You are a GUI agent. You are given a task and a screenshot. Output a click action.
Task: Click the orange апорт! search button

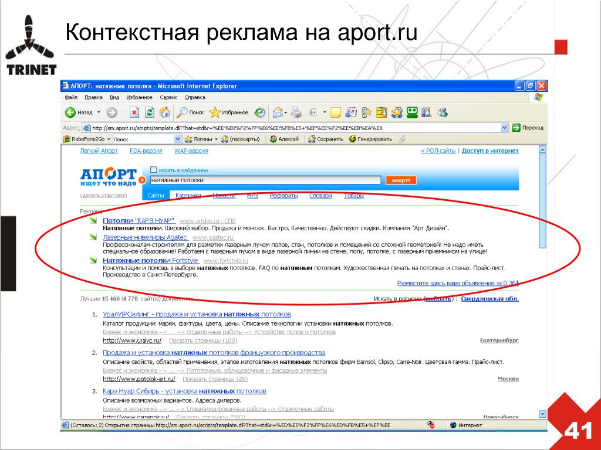[401, 180]
